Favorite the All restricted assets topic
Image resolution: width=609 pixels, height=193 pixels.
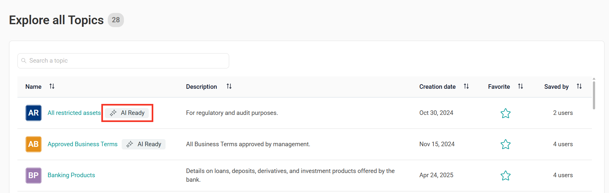pyautogui.click(x=505, y=113)
